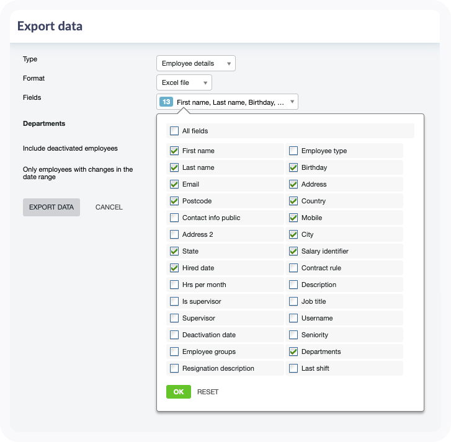Image resolution: width=451 pixels, height=442 pixels.
Task: Enable the Hrs per month field
Action: tap(174, 285)
